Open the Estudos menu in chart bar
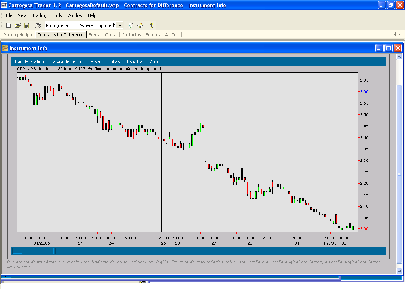The width and height of the screenshot is (405, 304). [134, 61]
